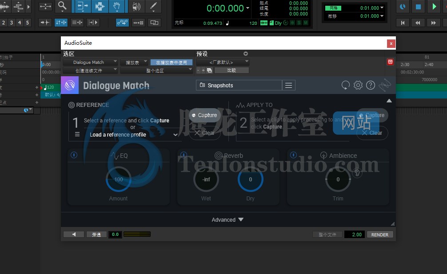Toggle the 在播放表中使用 button

coord(172,63)
